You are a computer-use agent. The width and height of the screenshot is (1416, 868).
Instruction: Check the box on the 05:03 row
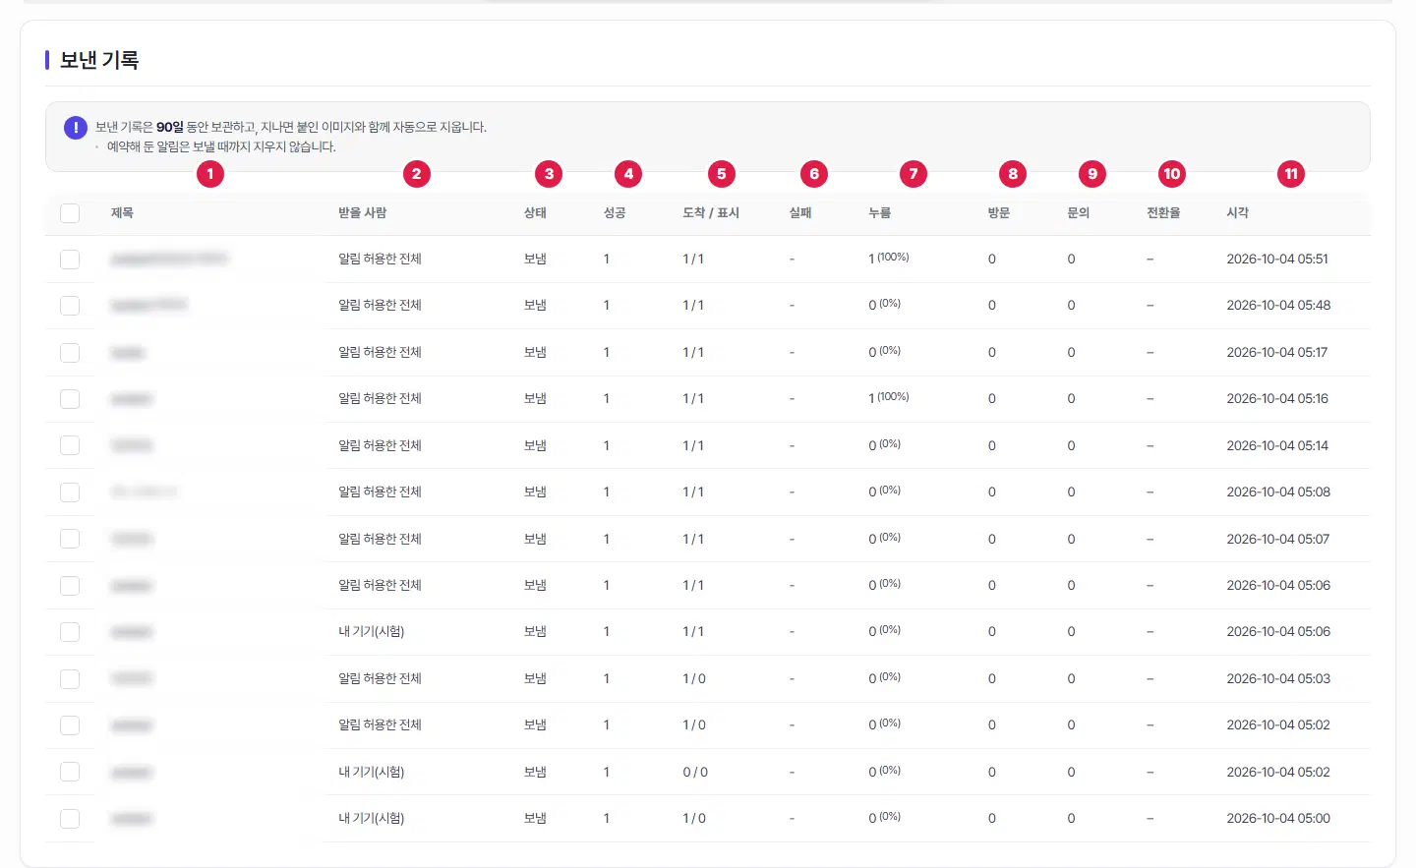(x=70, y=679)
